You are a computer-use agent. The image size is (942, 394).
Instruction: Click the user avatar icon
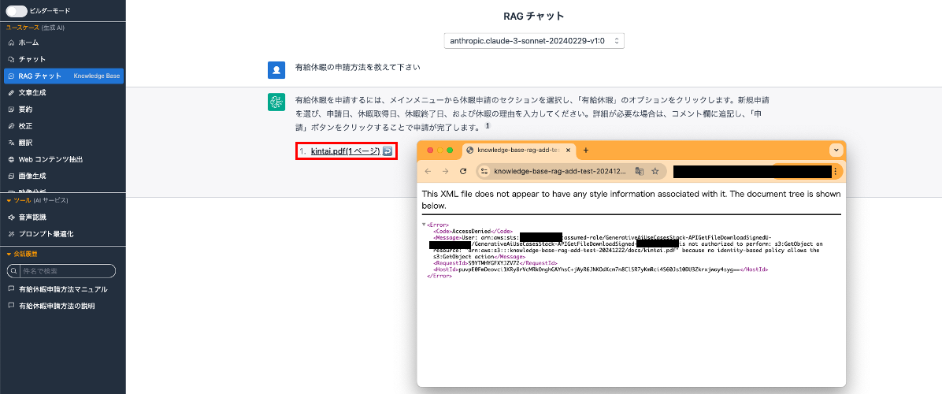pos(276,70)
